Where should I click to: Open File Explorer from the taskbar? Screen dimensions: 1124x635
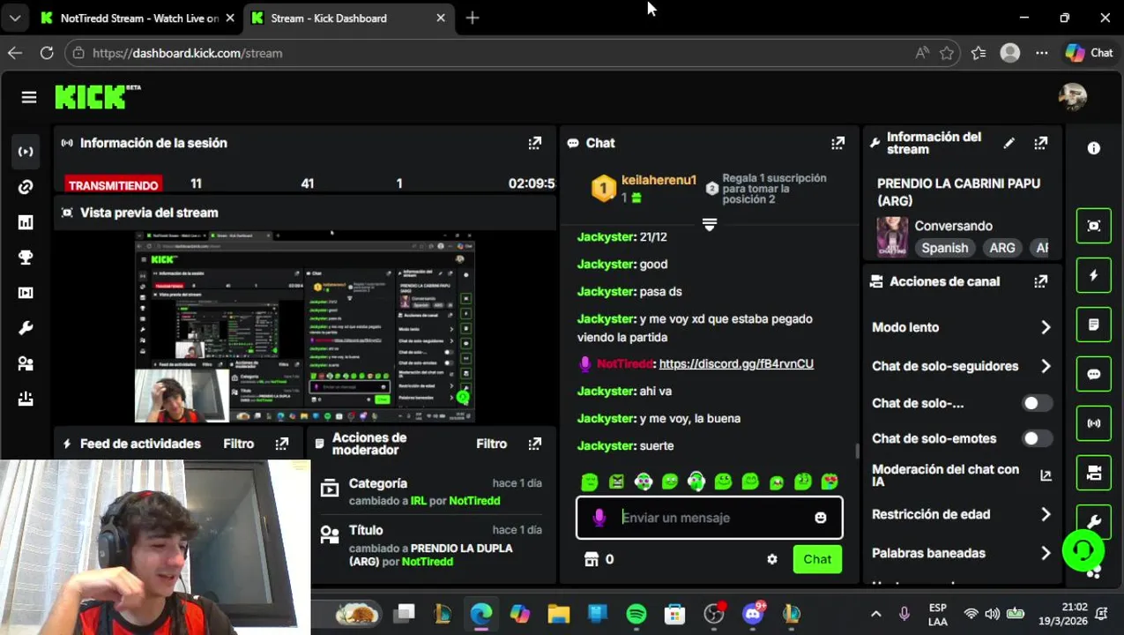(x=559, y=614)
